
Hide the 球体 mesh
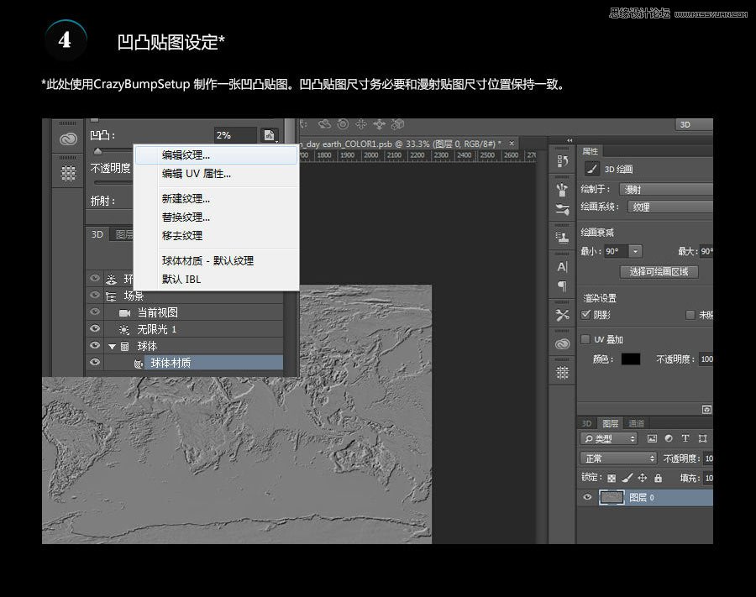[x=95, y=345]
